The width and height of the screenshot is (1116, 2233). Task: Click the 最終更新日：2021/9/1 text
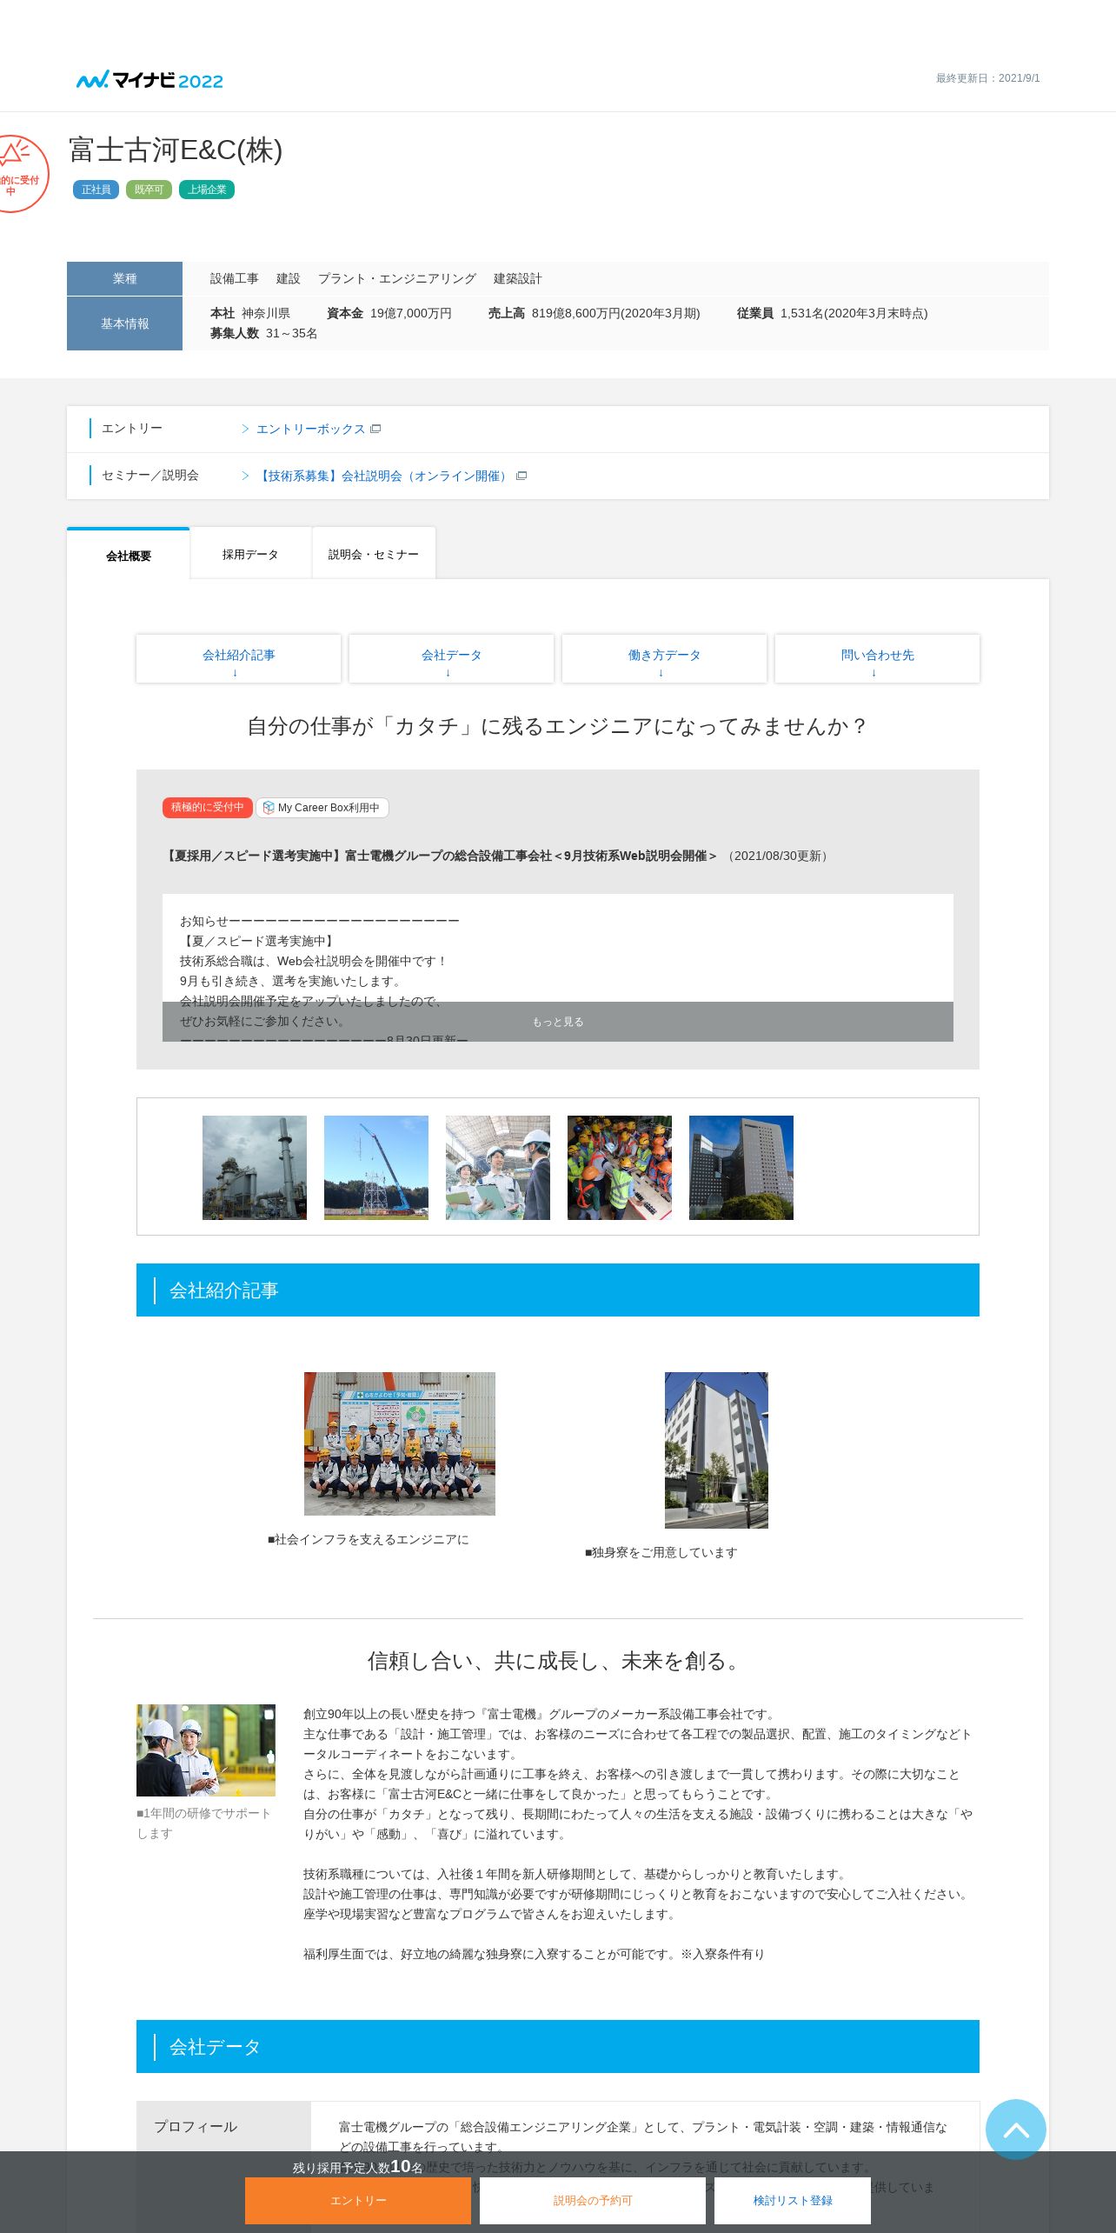pos(987,78)
